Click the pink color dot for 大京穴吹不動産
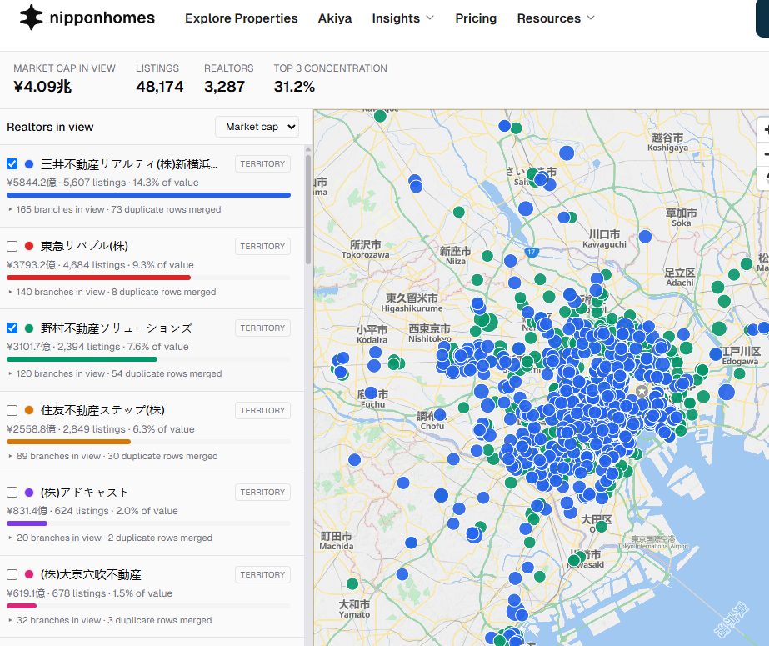The height and width of the screenshot is (646, 769). (29, 575)
